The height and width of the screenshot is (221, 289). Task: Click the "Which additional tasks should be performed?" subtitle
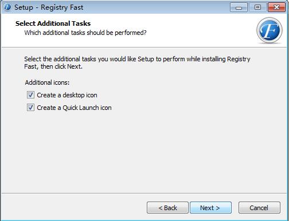click(85, 33)
